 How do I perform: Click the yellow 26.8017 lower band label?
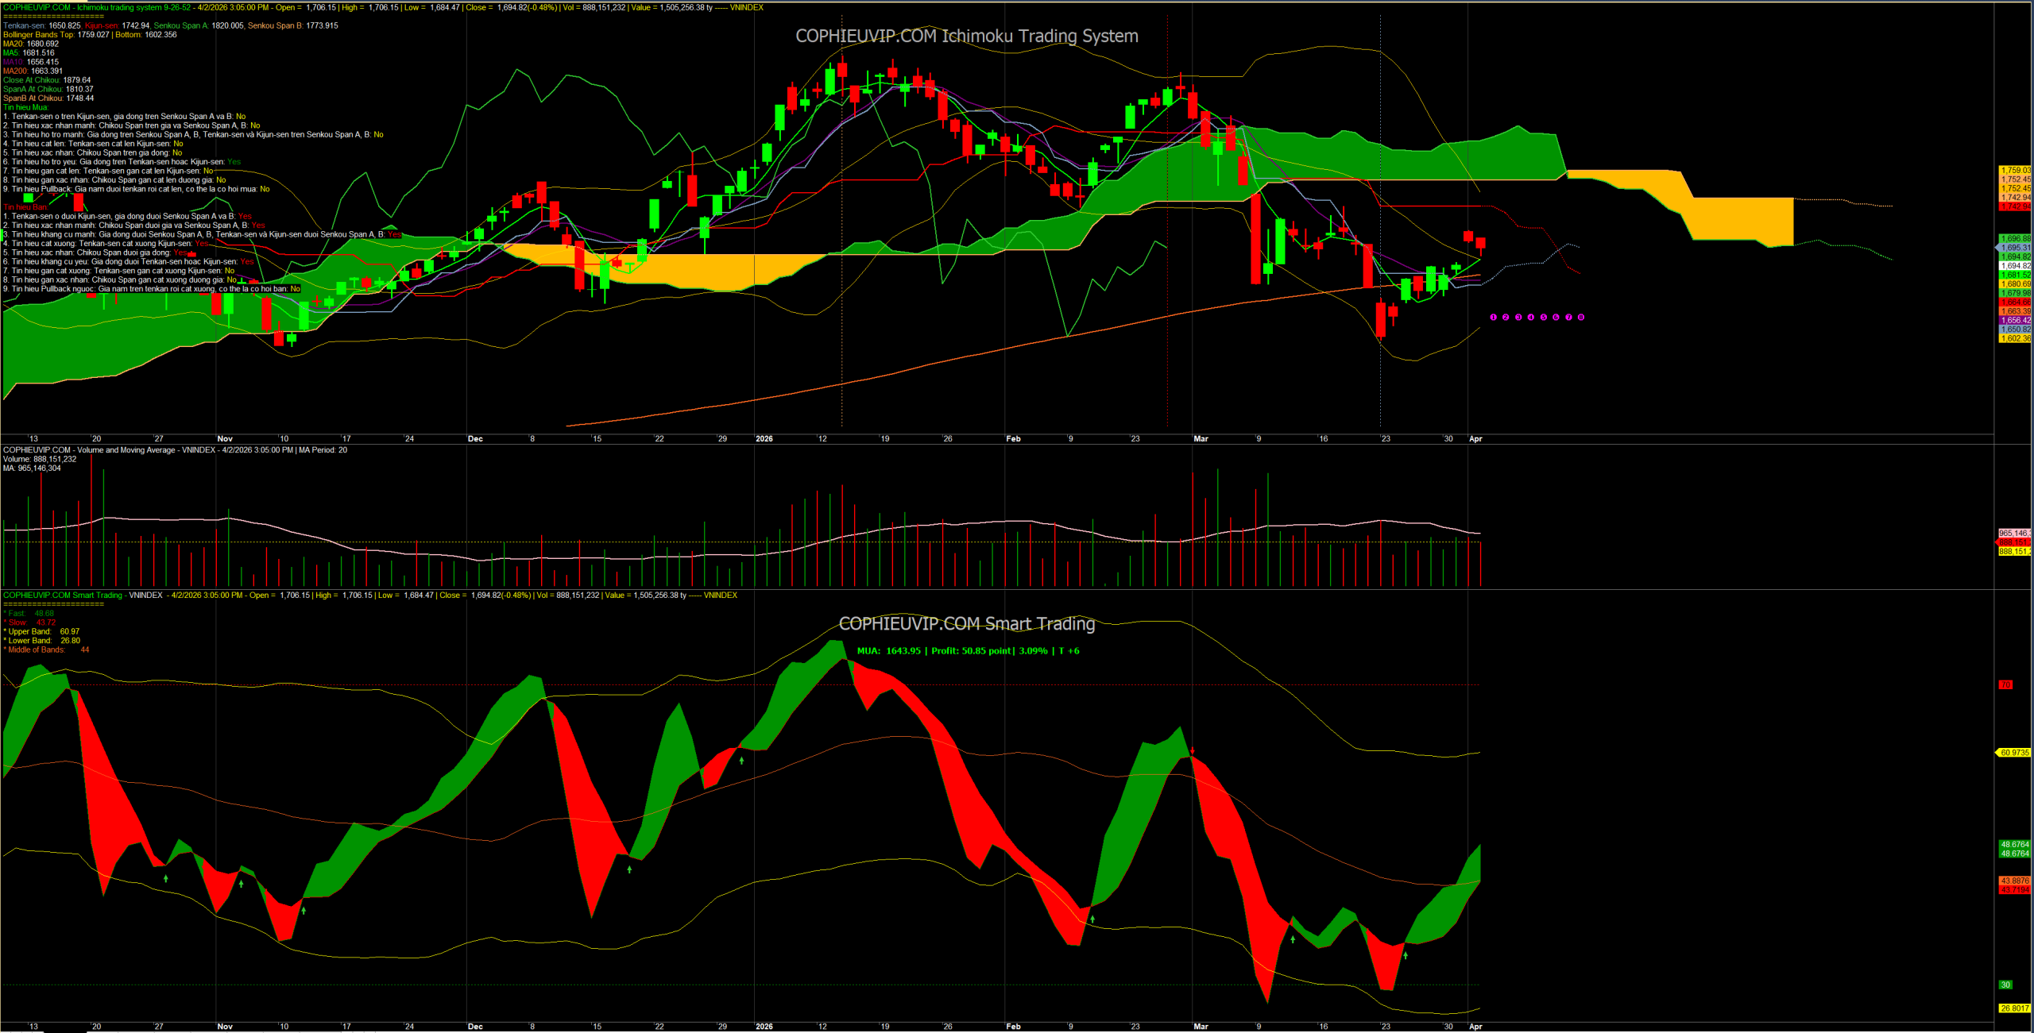2014,1009
